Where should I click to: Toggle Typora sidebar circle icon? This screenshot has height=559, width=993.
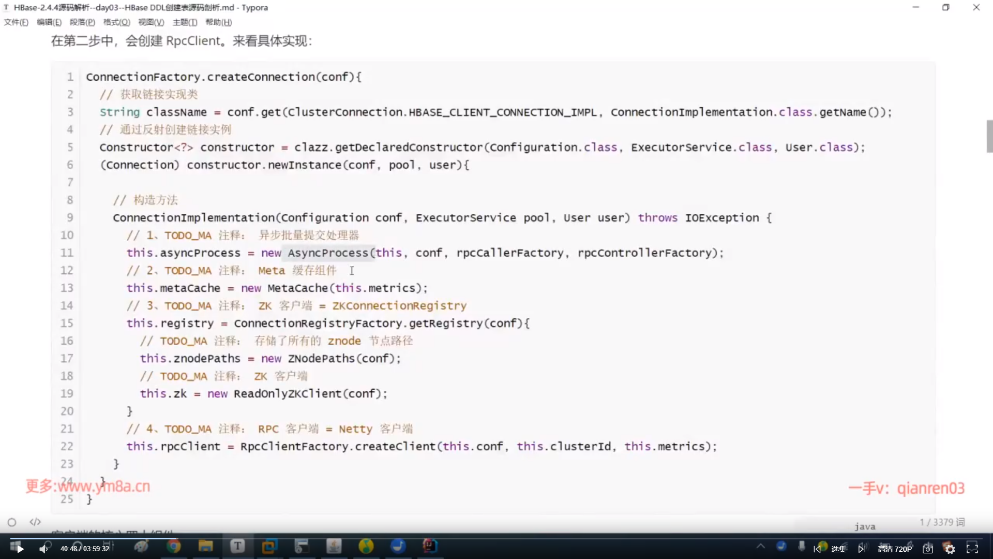coord(12,522)
